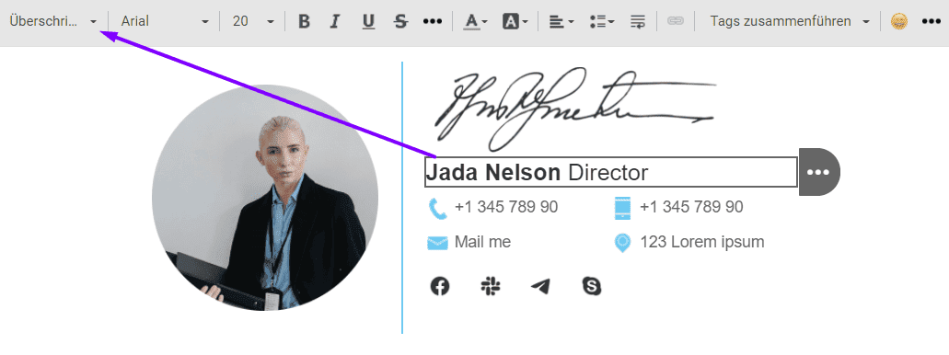Click the envelope mail icon
The width and height of the screenshot is (949, 355).
(437, 243)
